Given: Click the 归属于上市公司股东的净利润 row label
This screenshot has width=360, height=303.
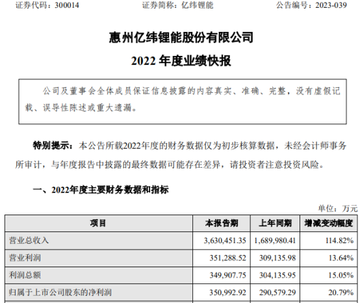Looking at the screenshot, I should pyautogui.click(x=60, y=292).
